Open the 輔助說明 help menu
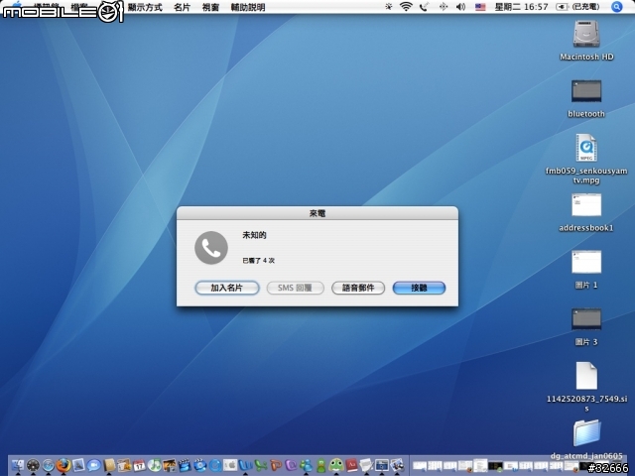 pos(248,7)
